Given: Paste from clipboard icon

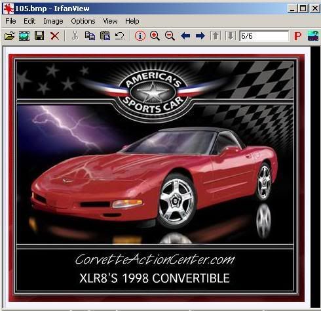Looking at the screenshot, I should tap(105, 35).
